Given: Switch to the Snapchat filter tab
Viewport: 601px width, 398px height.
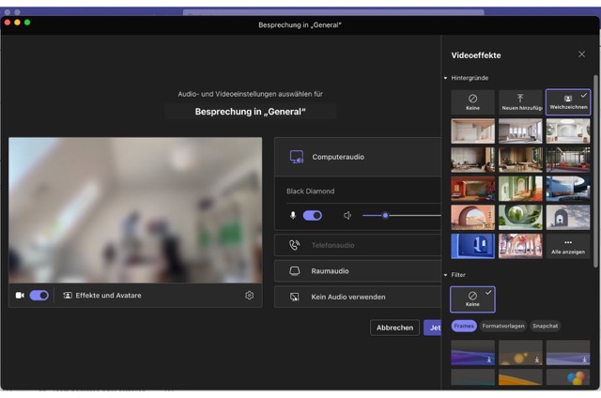Looking at the screenshot, I should point(545,326).
